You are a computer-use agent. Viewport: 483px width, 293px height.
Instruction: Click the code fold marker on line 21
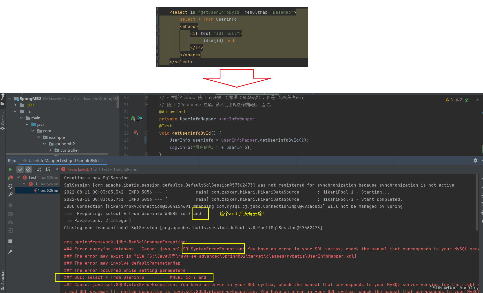pos(147,105)
